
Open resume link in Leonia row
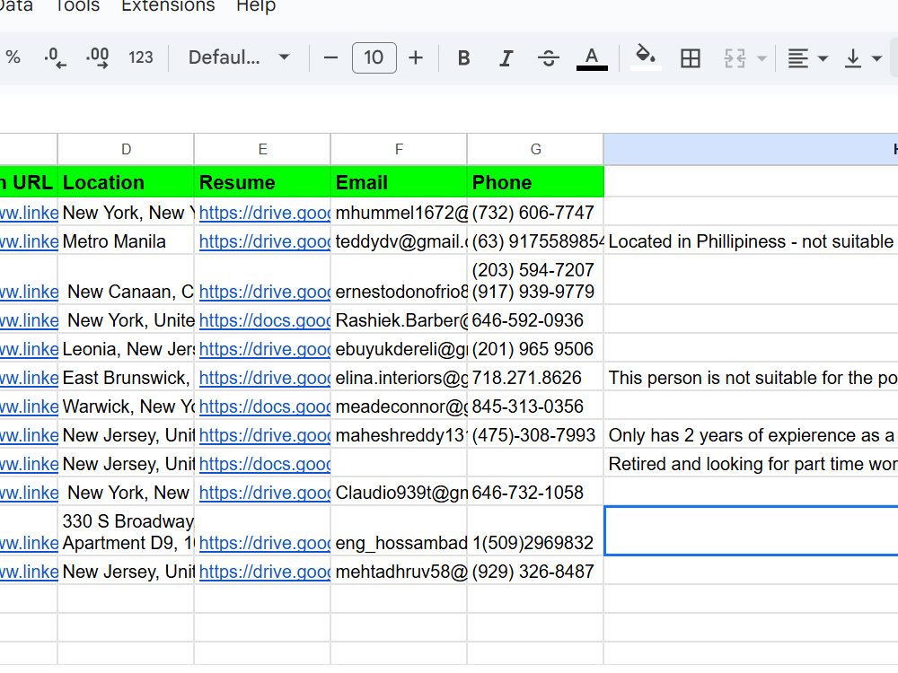coord(265,349)
